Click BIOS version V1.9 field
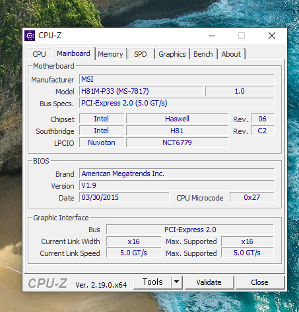Viewport: 299px width, 312px height. 177,185
